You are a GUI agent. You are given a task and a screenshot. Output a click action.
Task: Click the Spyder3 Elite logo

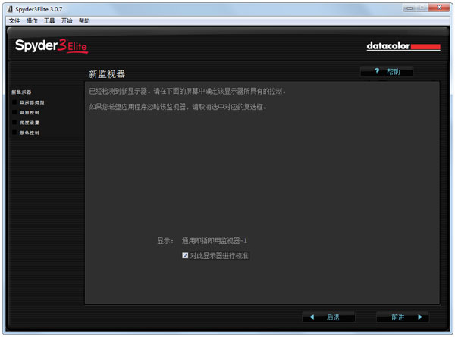tap(52, 46)
